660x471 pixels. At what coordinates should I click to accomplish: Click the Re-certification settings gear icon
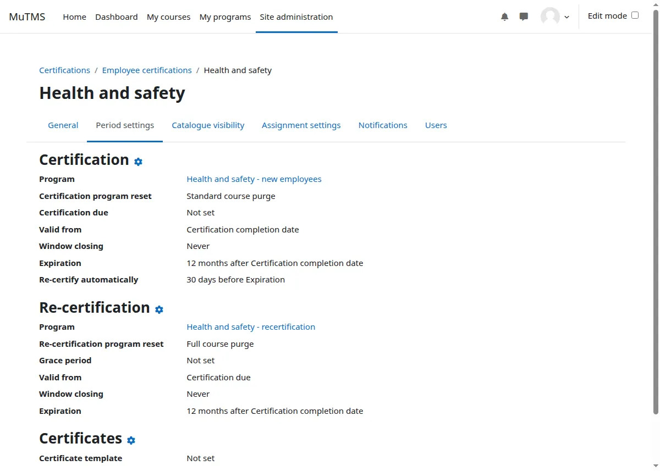click(159, 309)
